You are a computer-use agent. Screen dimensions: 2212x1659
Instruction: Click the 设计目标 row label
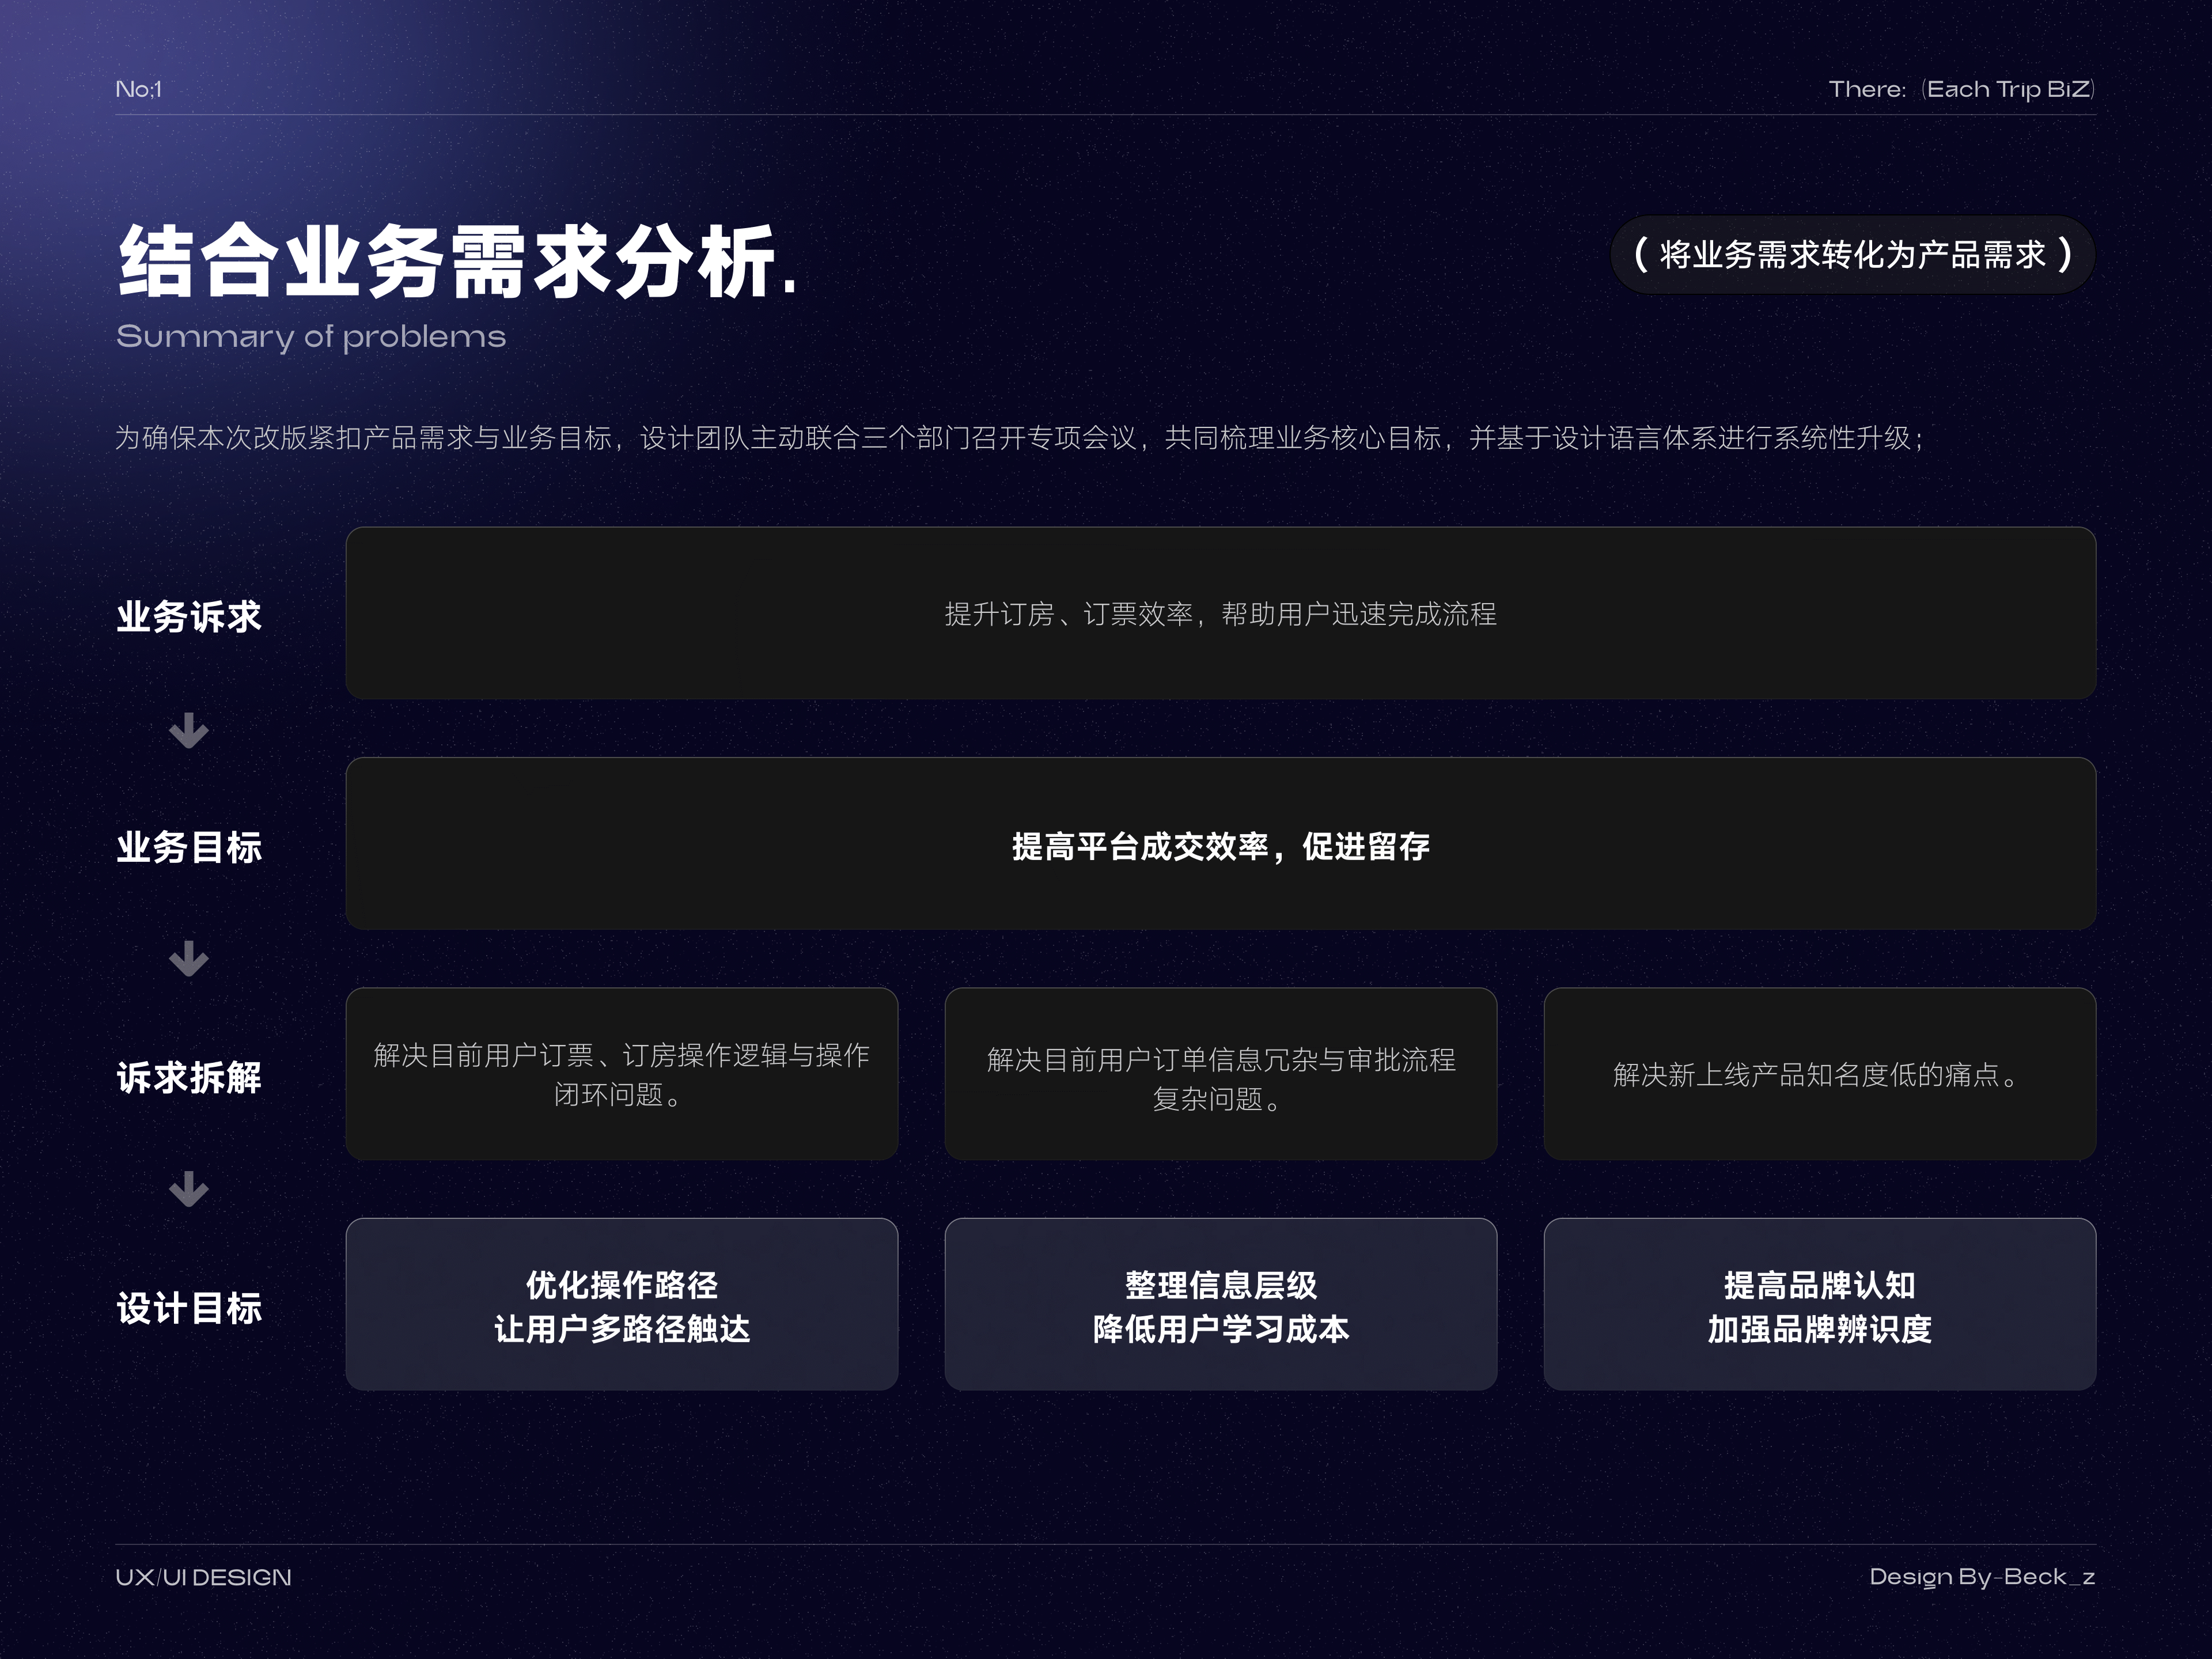pyautogui.click(x=189, y=1308)
